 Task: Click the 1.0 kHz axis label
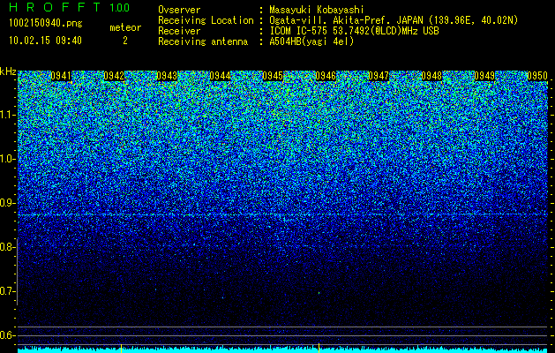coord(7,159)
